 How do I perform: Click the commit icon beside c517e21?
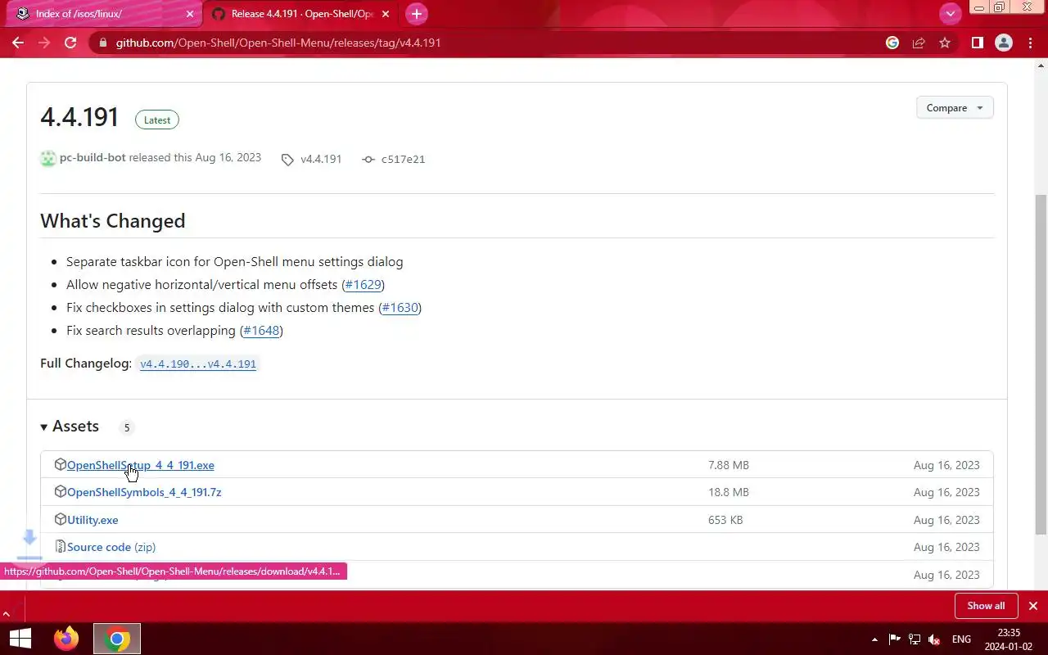point(368,160)
